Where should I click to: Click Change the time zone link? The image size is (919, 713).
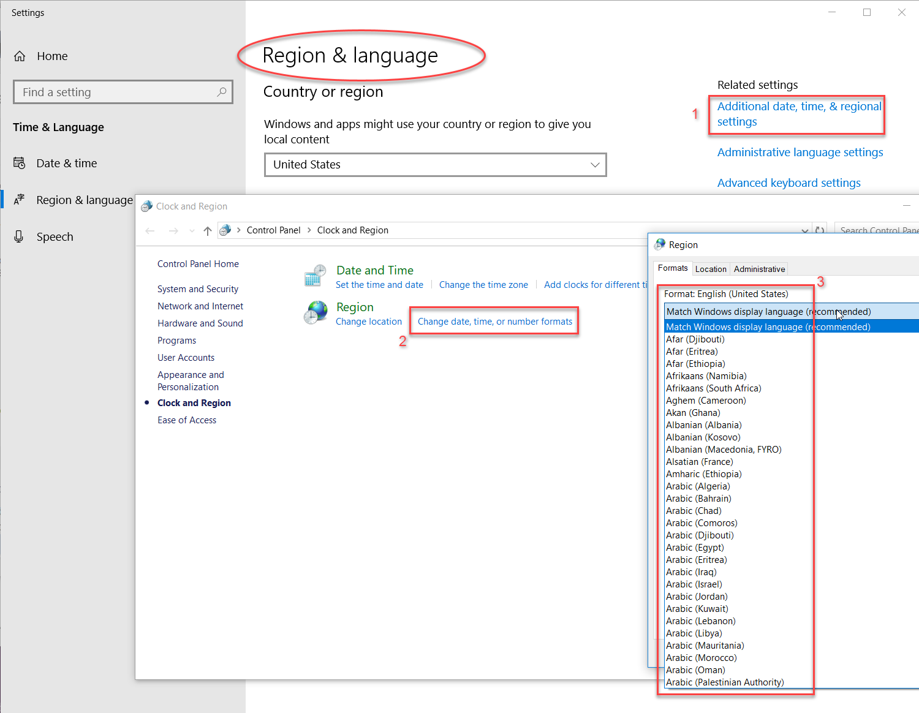point(483,285)
